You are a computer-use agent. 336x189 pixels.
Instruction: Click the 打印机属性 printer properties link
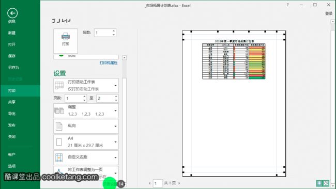click(109, 62)
